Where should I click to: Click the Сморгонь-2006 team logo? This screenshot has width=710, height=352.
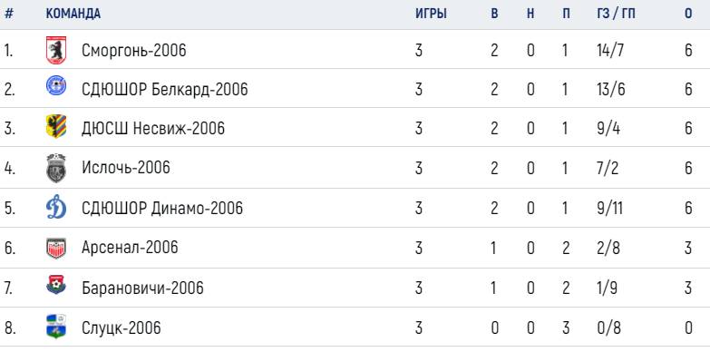pos(56,50)
